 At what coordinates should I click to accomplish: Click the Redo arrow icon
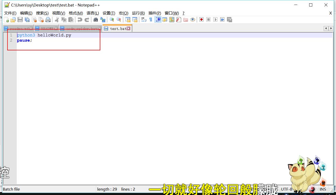pyautogui.click(x=87, y=20)
